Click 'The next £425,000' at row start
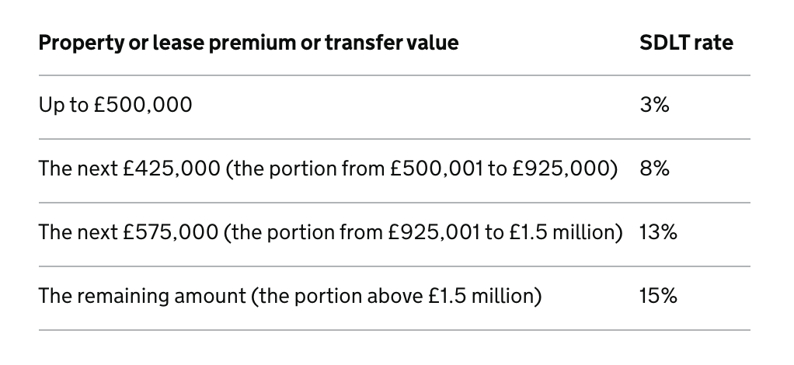This screenshot has height=365, width=794. click(x=129, y=169)
